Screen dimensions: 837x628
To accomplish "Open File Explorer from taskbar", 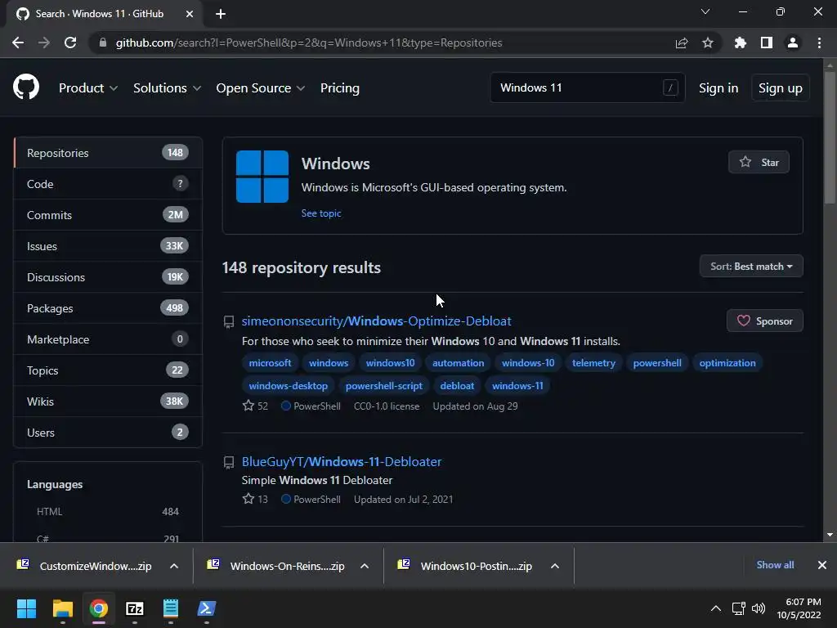I will (62, 608).
